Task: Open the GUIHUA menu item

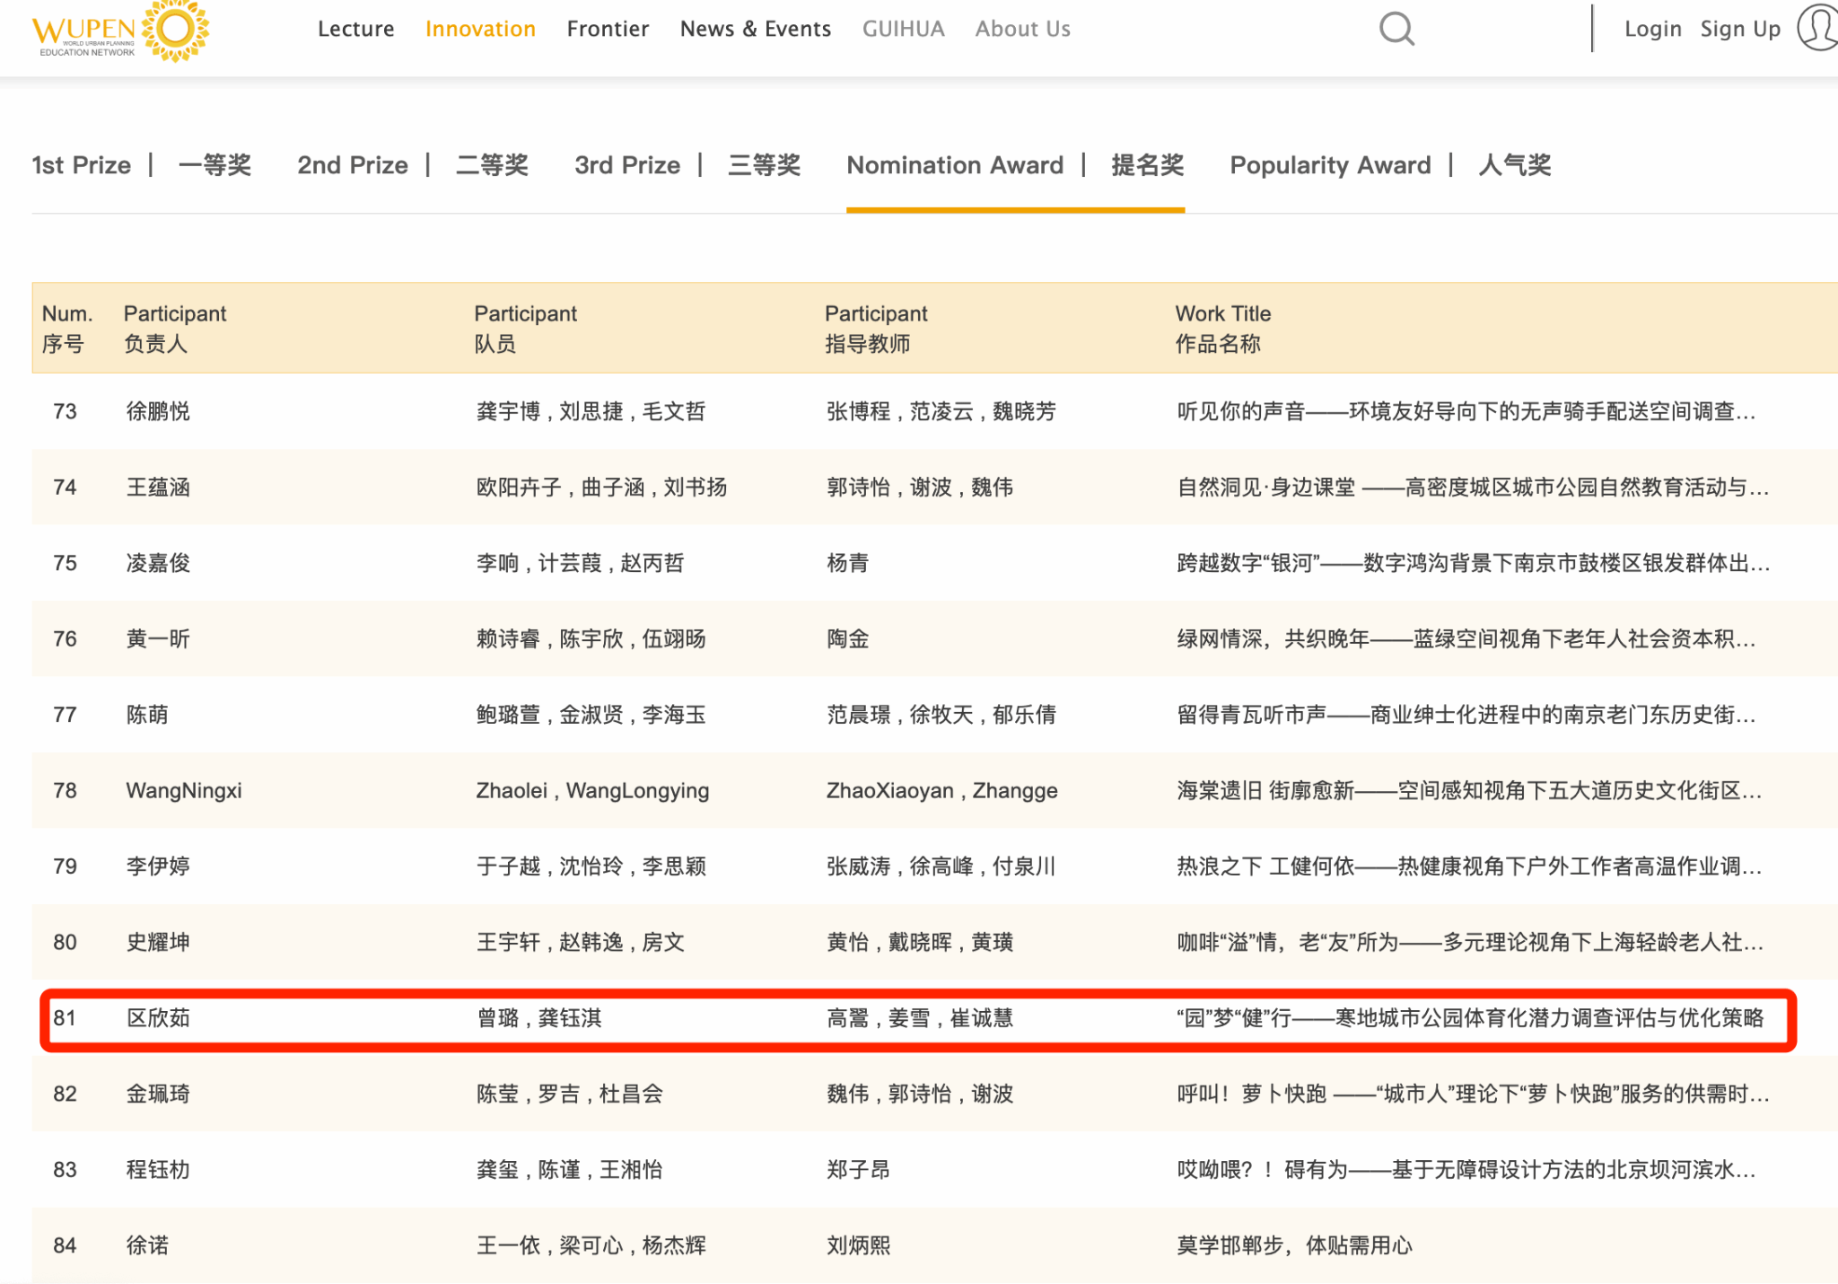Action: pyautogui.click(x=904, y=29)
